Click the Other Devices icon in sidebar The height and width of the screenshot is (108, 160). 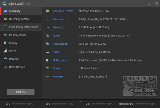click(x=5, y=67)
